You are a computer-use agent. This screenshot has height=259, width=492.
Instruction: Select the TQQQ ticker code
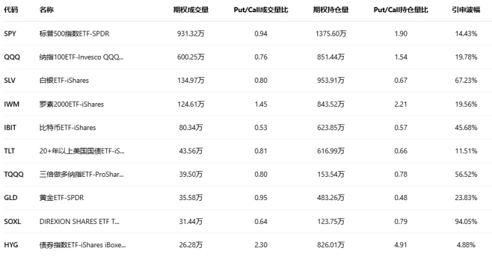tap(13, 174)
